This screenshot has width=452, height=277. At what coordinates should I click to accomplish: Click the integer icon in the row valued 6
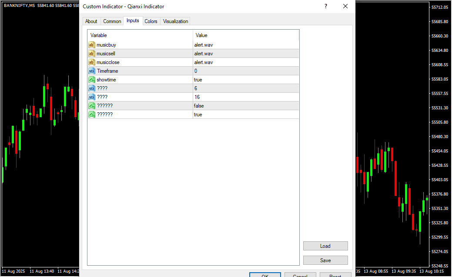92,88
